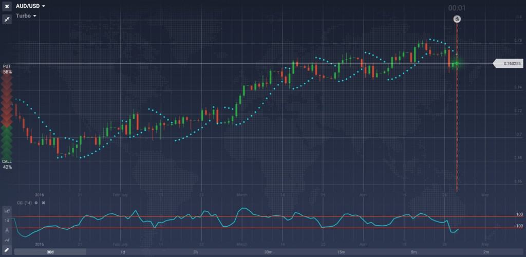Open the AUD/USD asset dropdown

coord(30,6)
